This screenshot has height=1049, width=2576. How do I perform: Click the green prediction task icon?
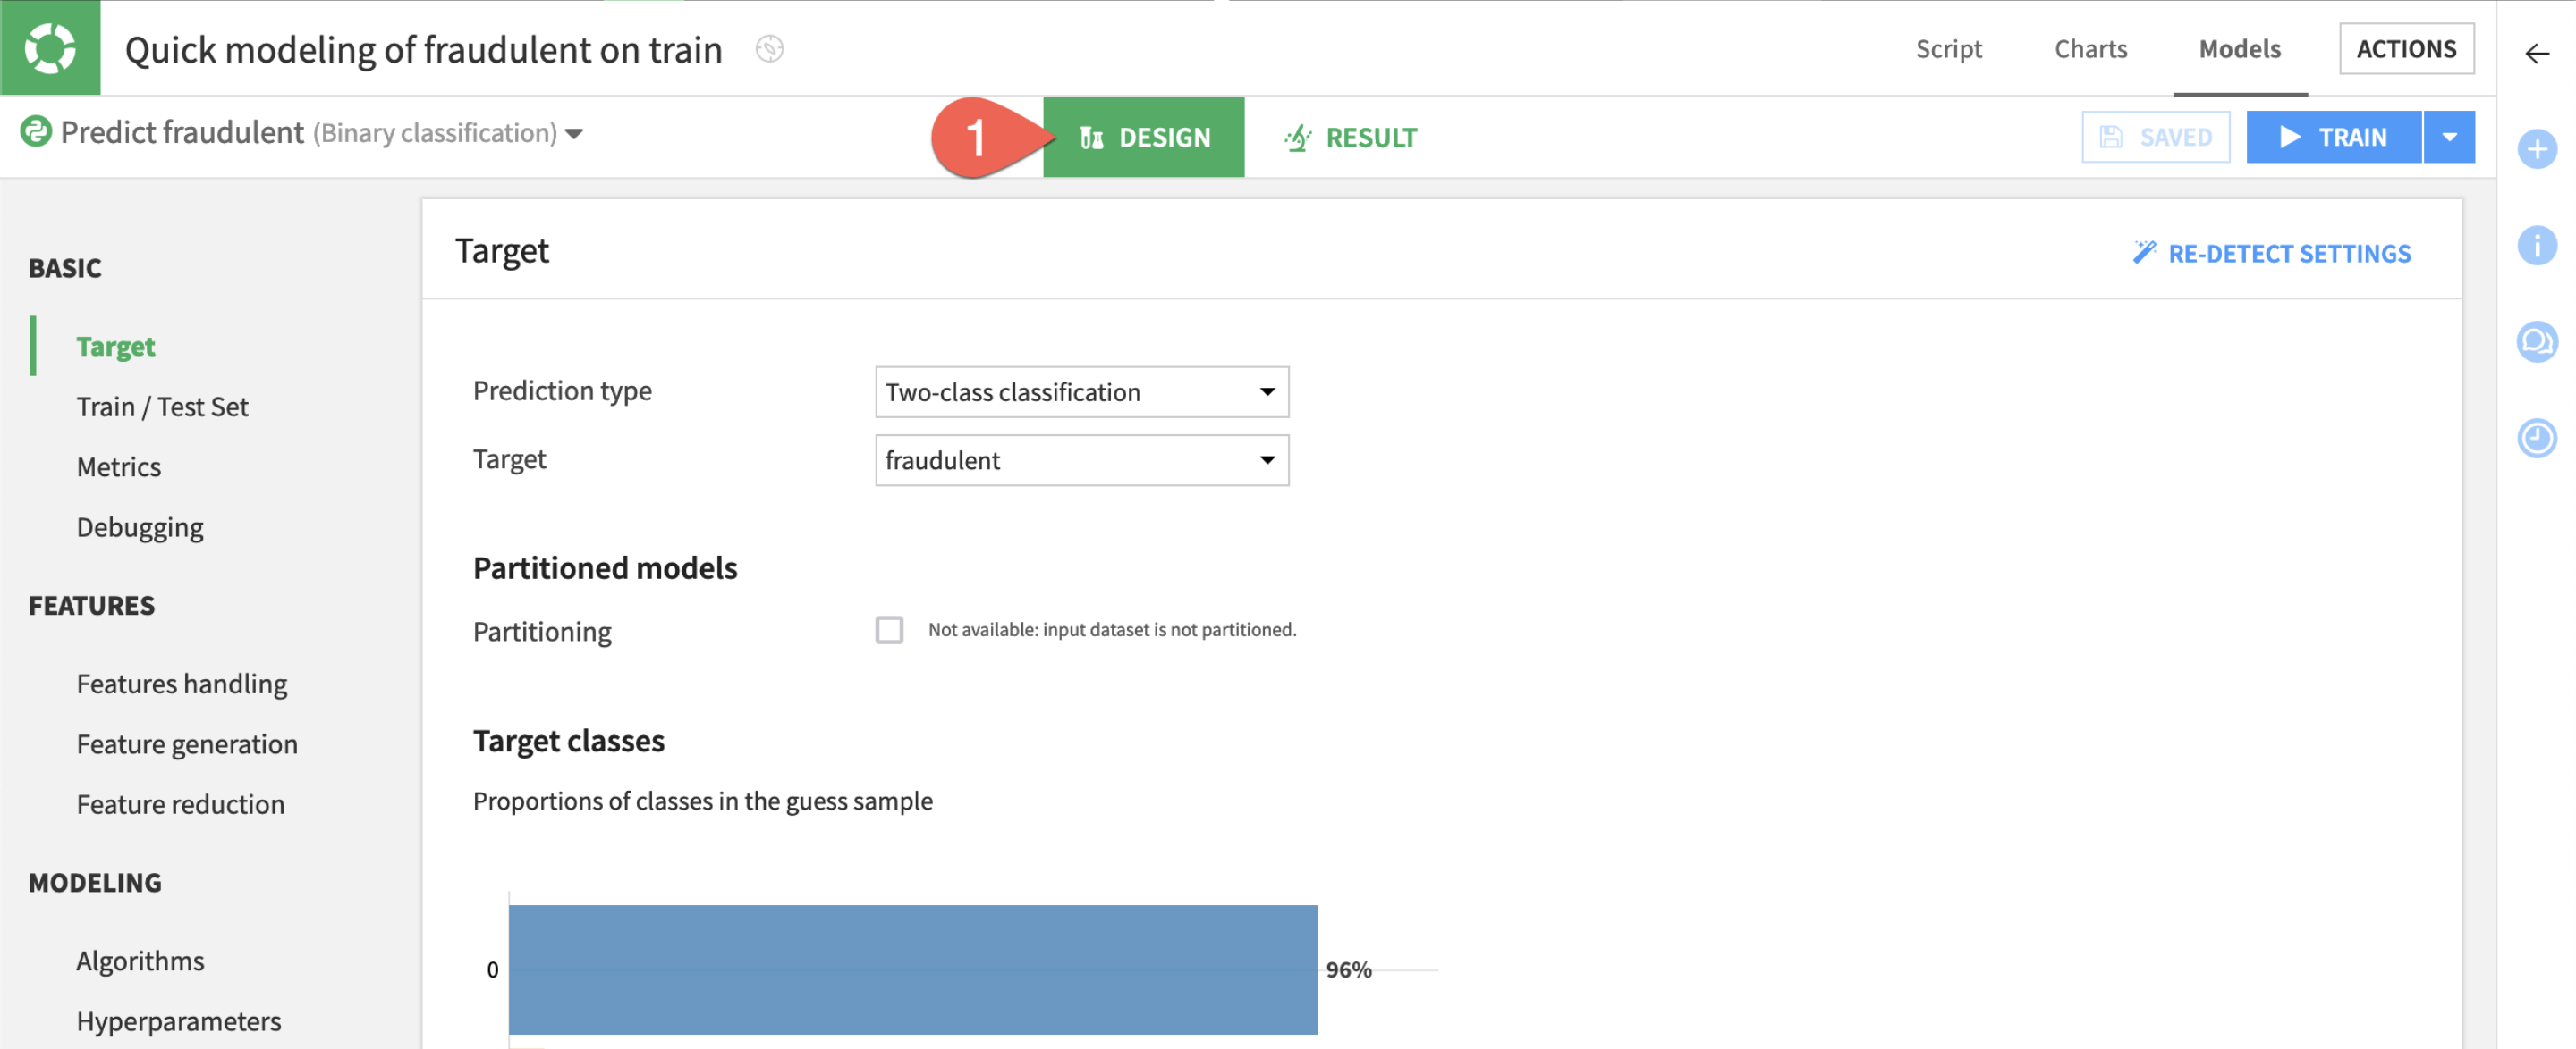[36, 132]
